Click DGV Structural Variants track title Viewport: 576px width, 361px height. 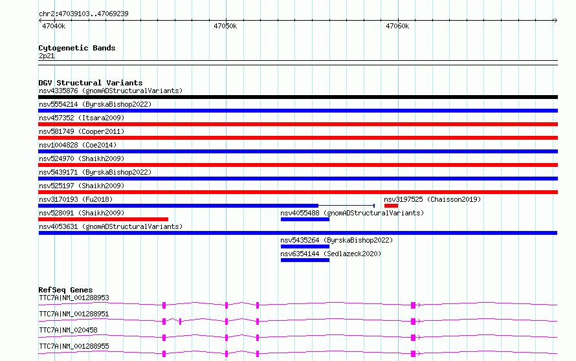click(x=91, y=83)
